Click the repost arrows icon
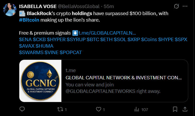 (60, 109)
